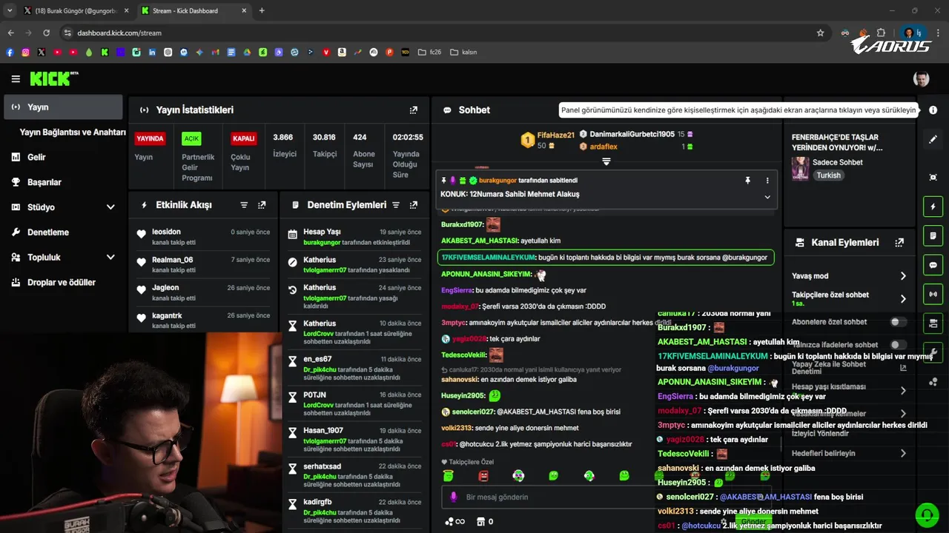The width and height of the screenshot is (949, 533).
Task: Click the Kick logo
Action: point(53,78)
